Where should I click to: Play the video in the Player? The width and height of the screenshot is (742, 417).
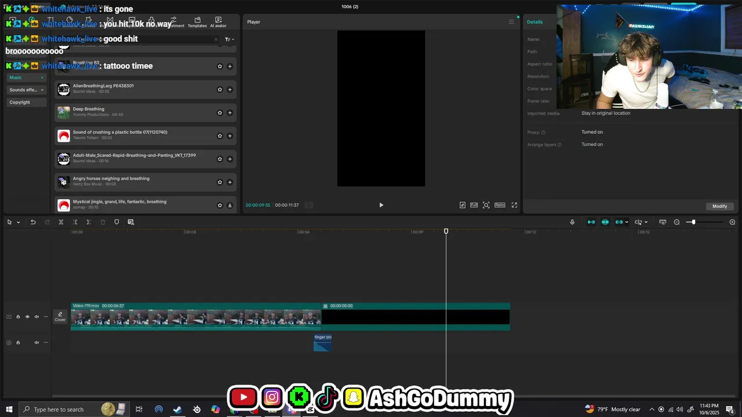click(381, 205)
